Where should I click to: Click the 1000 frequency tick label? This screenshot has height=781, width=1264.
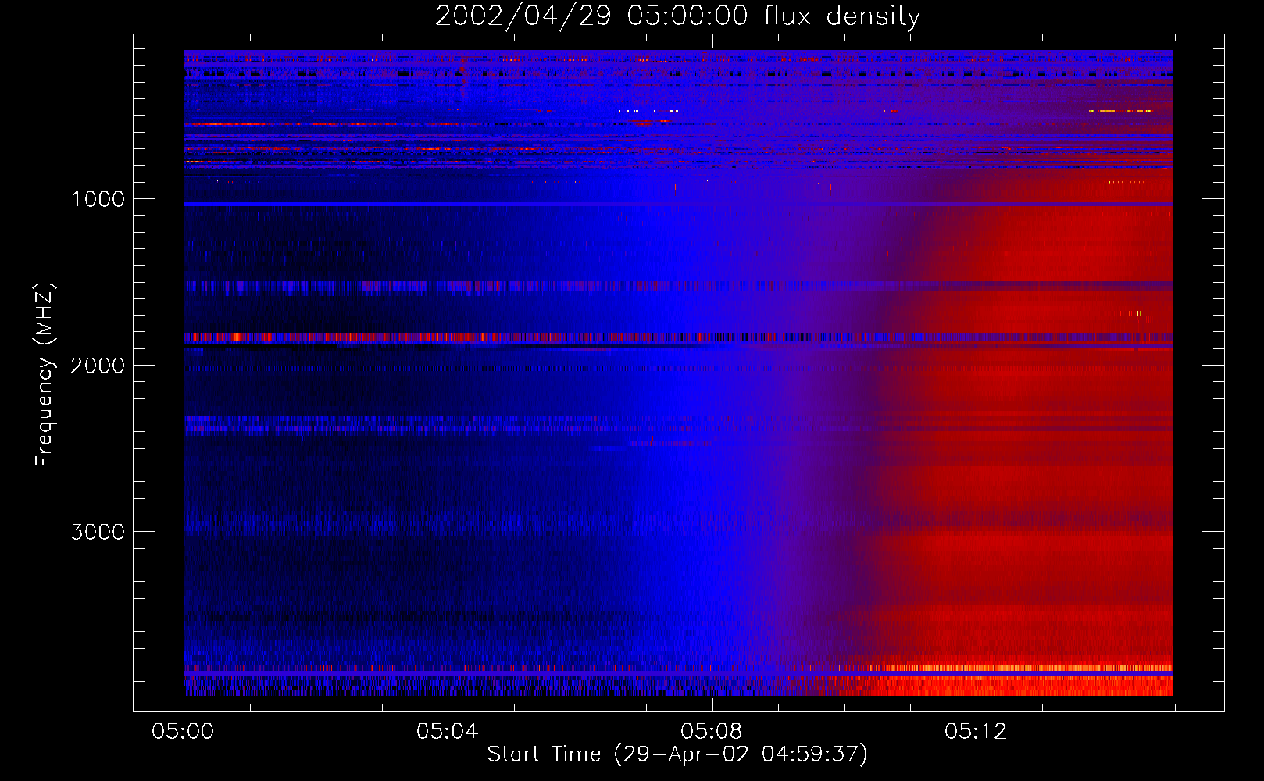point(98,199)
